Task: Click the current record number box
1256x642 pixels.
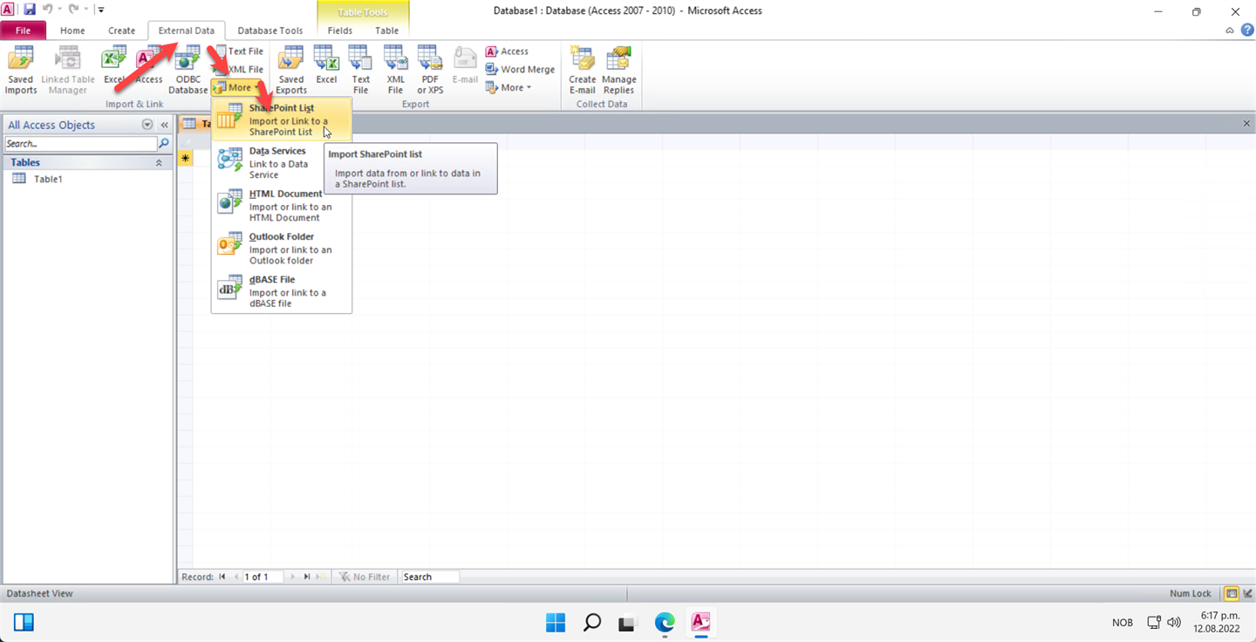Action: [263, 577]
